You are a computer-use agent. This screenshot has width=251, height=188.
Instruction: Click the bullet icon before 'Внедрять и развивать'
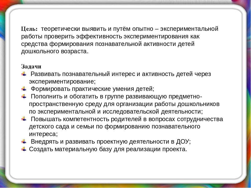click(x=24, y=142)
